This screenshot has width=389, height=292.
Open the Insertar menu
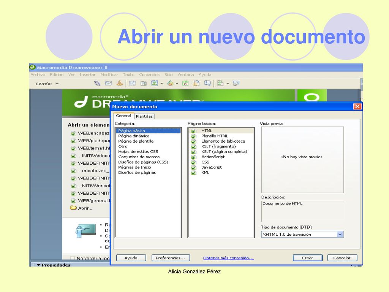point(87,75)
